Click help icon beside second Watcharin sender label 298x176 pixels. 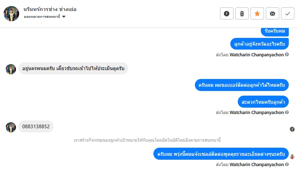tap(287, 112)
